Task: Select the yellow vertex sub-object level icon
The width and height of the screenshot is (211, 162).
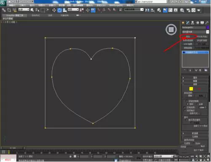Action: tap(191, 89)
